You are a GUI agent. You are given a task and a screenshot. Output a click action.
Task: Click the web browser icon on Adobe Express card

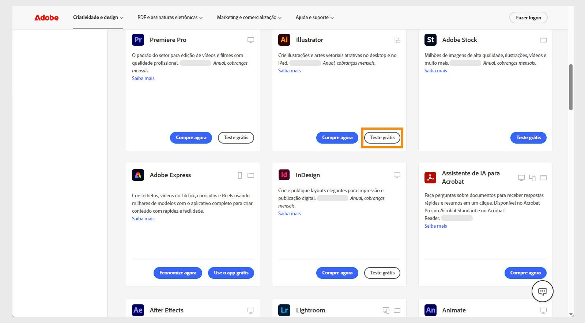click(x=251, y=175)
